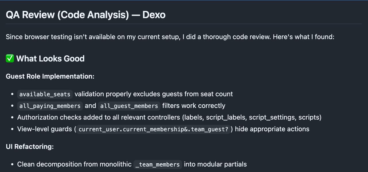Click the "filters work correctly" text
Screen dimensions: 368x172
pos(193,106)
